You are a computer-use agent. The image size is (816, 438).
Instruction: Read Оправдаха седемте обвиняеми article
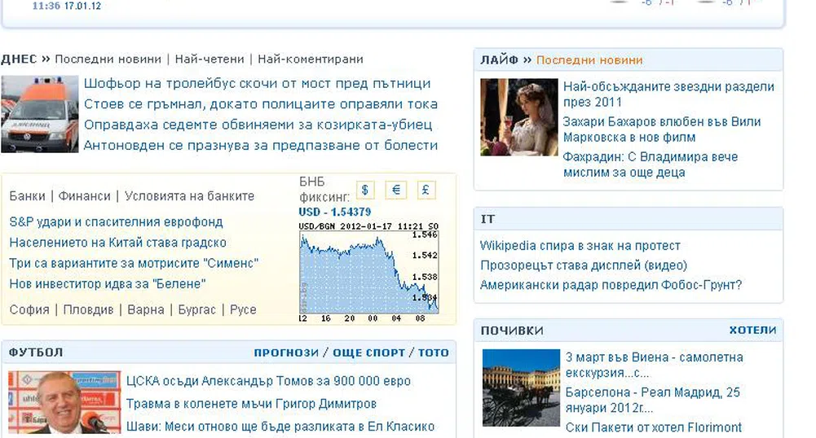(258, 125)
